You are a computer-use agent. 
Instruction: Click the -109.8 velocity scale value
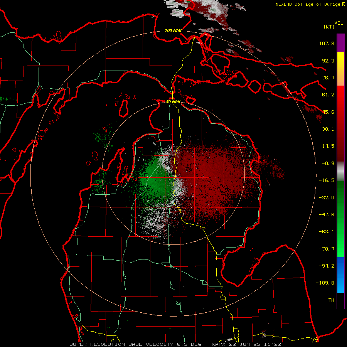tap(325, 283)
